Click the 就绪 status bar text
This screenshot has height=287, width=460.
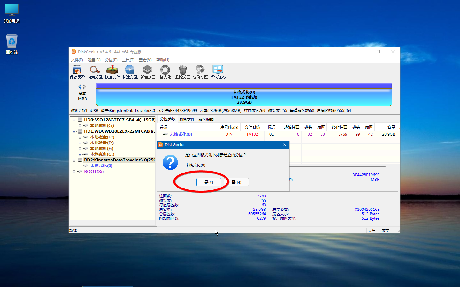[x=73, y=231]
